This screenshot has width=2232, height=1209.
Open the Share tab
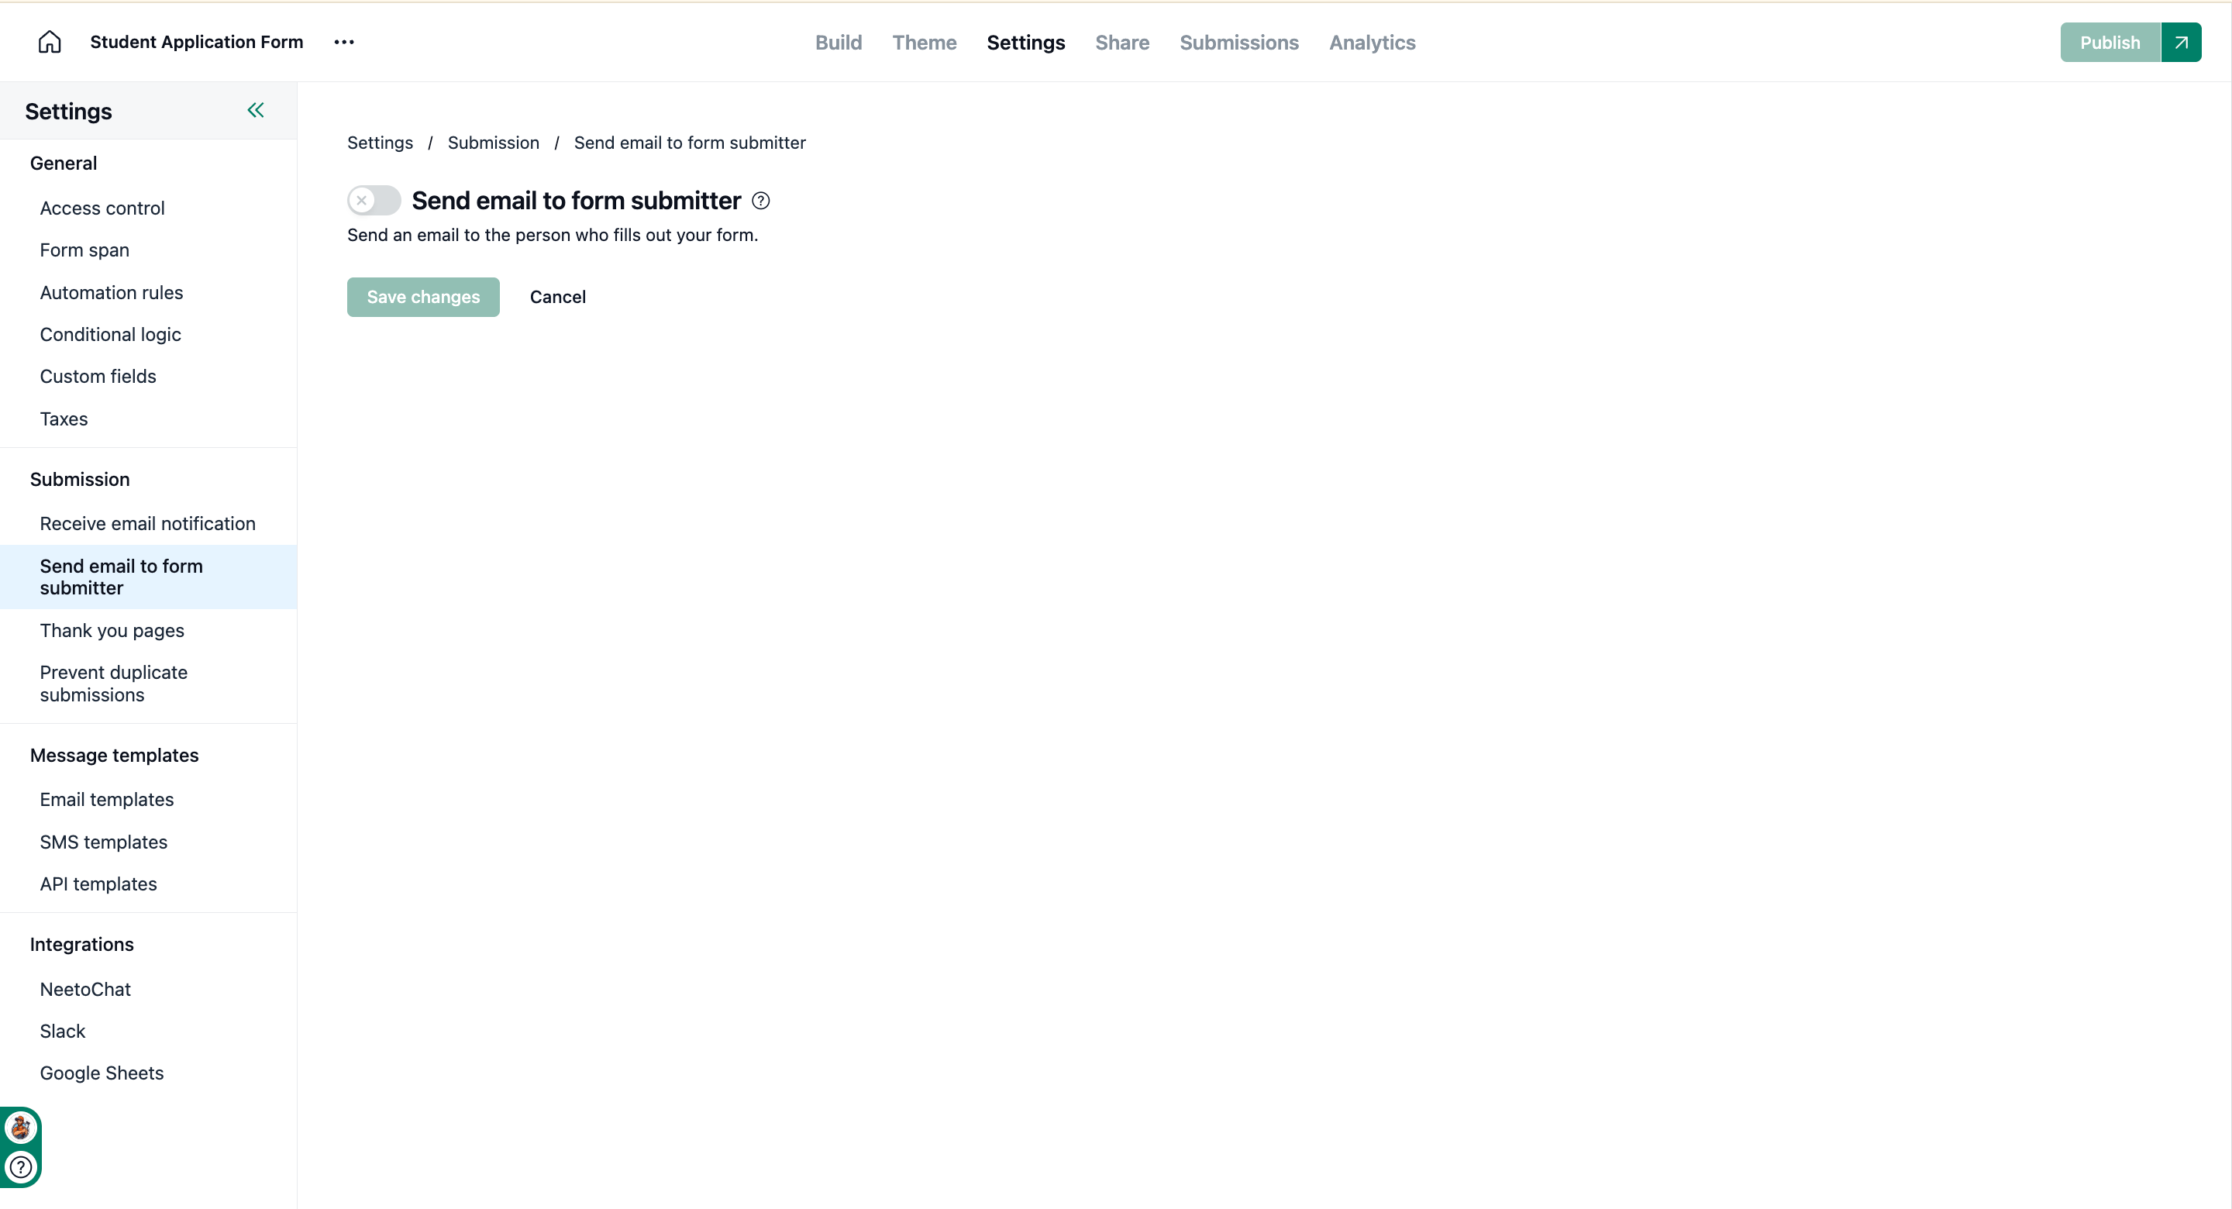click(1121, 43)
